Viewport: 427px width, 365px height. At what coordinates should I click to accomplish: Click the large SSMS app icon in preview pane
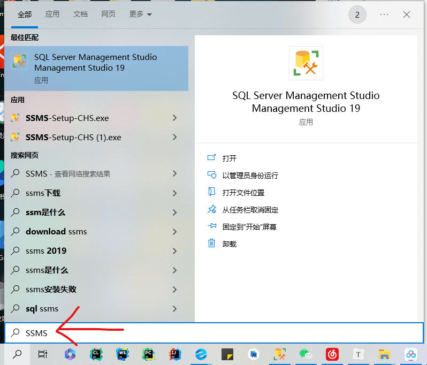(306, 63)
